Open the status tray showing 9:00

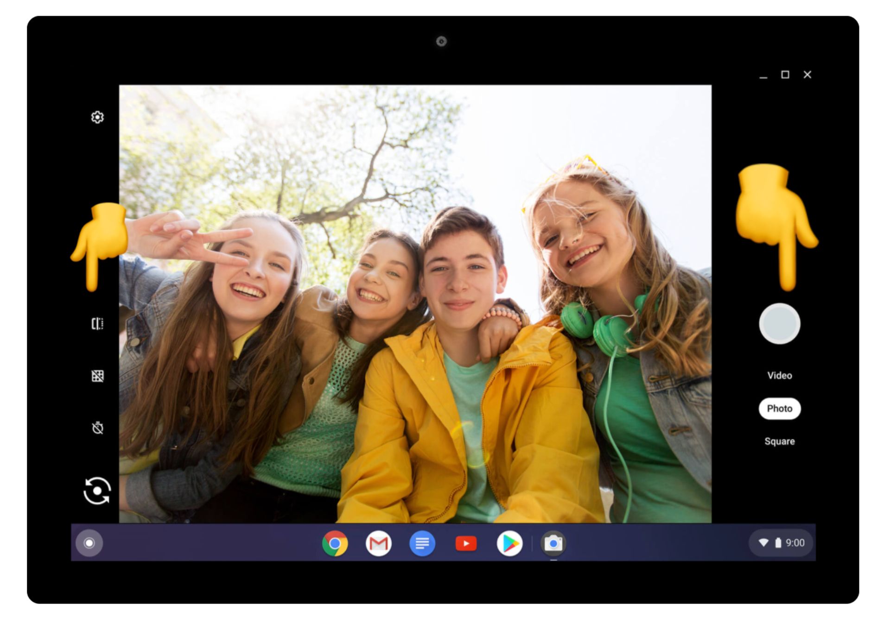781,543
